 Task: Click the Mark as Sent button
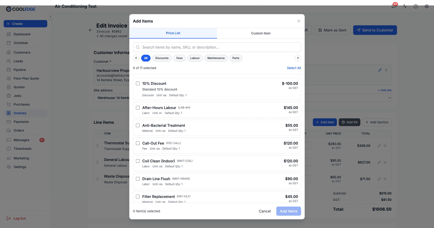pos(332,30)
